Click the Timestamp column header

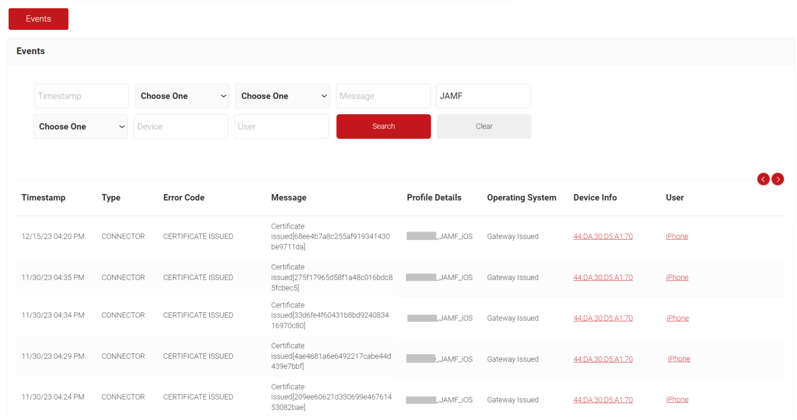click(x=43, y=197)
